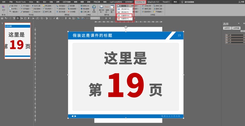
Task: Click the left arrow on slide footer
Action: click(x=72, y=116)
